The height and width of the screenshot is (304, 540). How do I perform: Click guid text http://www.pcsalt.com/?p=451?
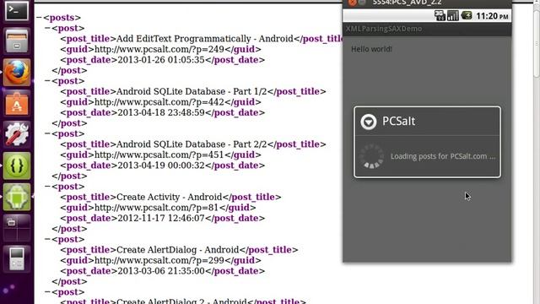click(x=159, y=155)
